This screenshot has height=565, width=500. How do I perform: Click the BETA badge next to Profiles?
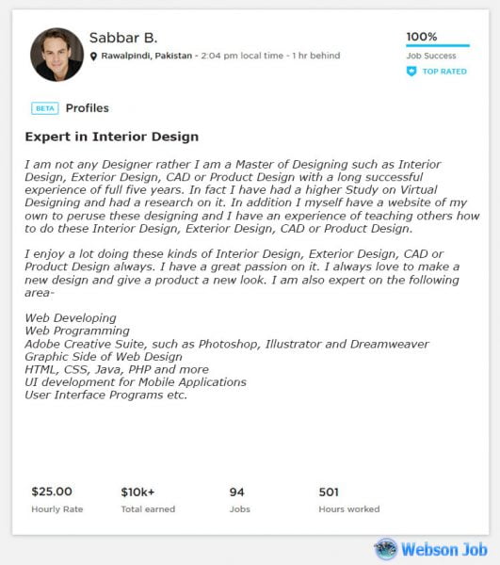click(x=45, y=108)
